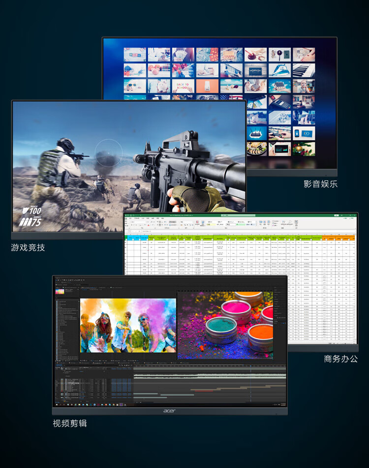Image resolution: width=369 pixels, height=468 pixels.
Task: Select the red clip in the timeline
Action: click(204, 391)
